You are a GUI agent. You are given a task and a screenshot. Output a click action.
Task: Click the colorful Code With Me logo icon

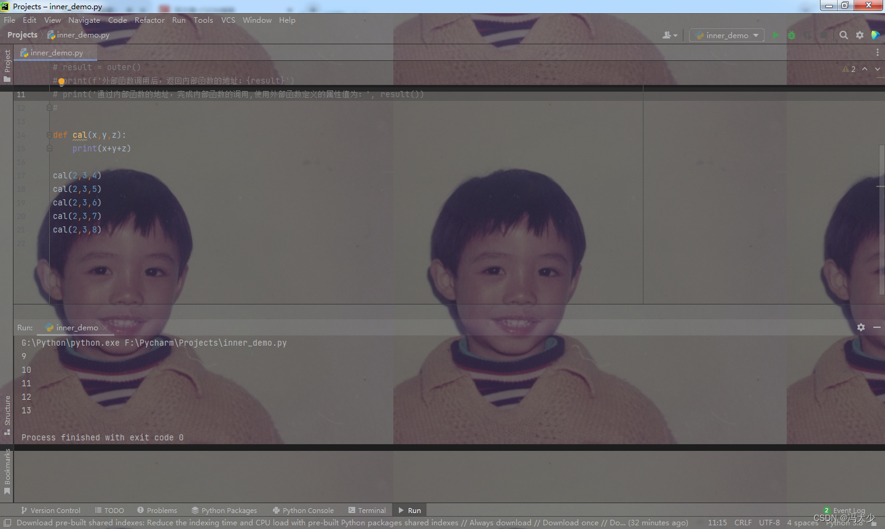click(876, 35)
